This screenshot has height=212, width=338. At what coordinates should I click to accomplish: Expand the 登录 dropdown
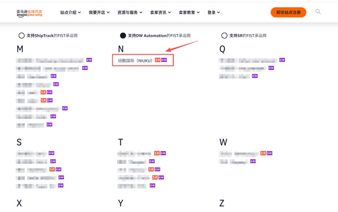(214, 13)
